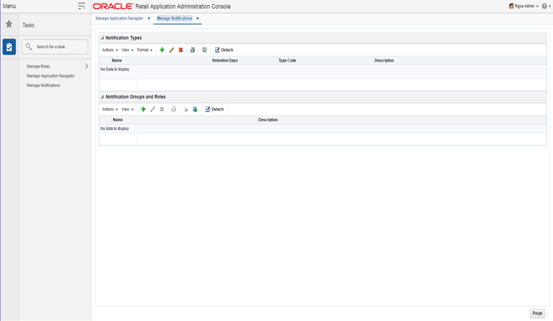Collapse the Notification Types section
This screenshot has width=553, height=321.
point(103,37)
